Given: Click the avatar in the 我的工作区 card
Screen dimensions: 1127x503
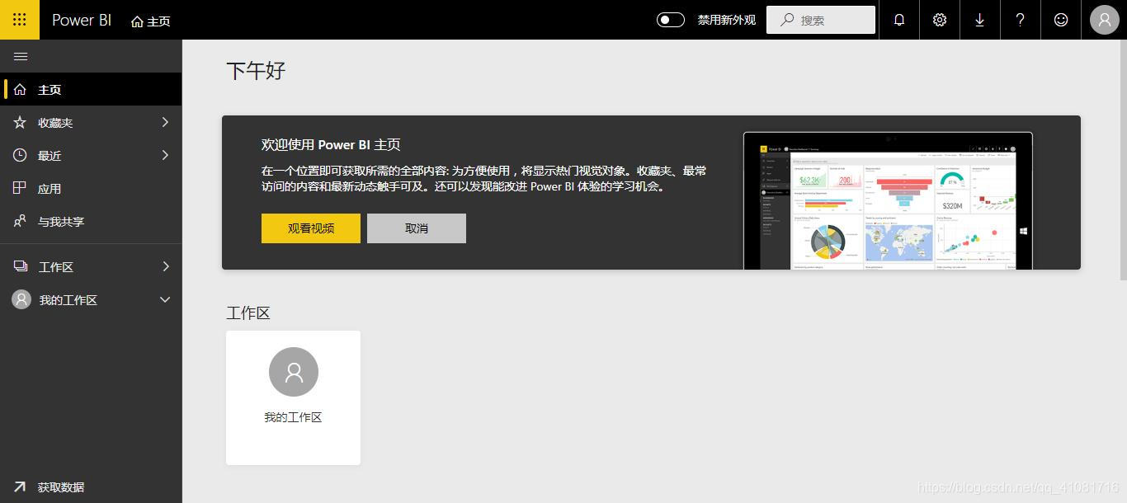Looking at the screenshot, I should [x=294, y=372].
